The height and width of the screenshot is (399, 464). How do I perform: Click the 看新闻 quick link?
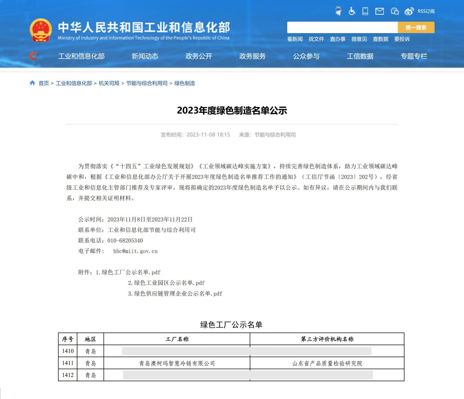coord(295,39)
